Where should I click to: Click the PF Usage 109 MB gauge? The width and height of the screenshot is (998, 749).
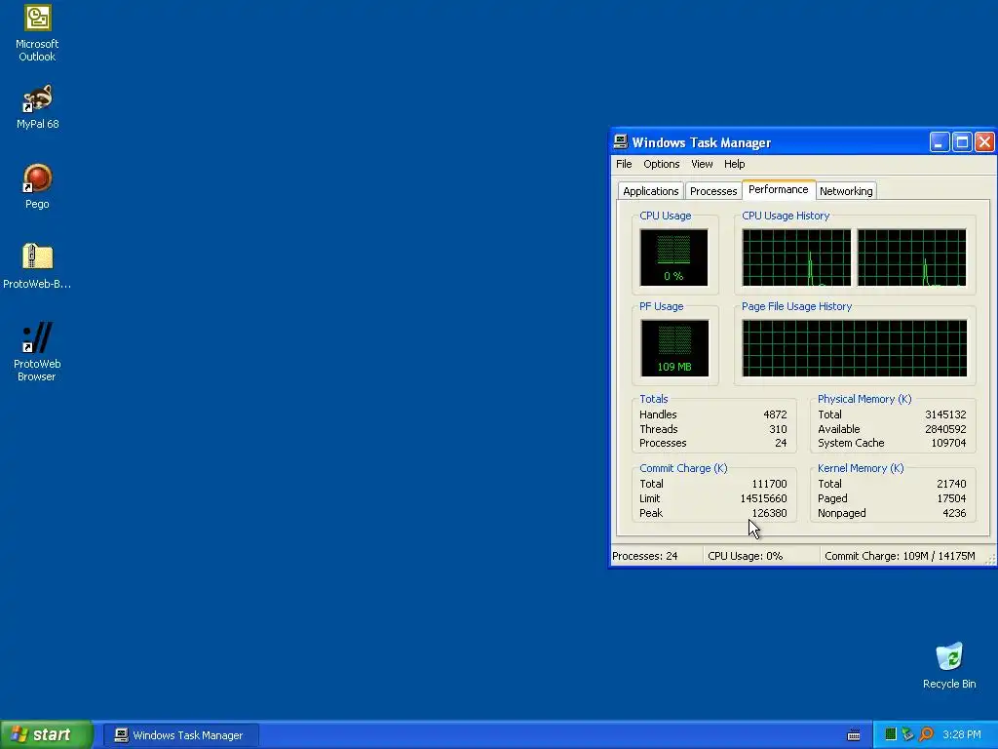point(674,348)
